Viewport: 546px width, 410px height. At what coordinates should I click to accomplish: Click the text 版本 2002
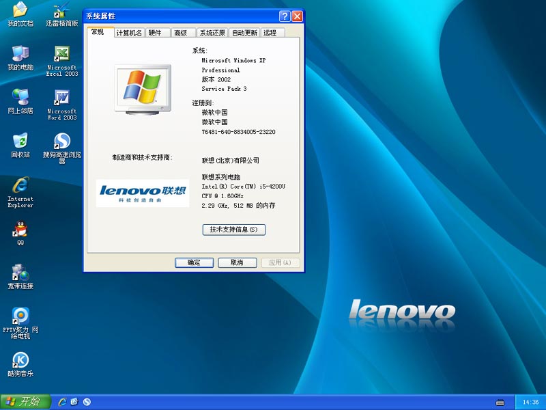coord(216,79)
